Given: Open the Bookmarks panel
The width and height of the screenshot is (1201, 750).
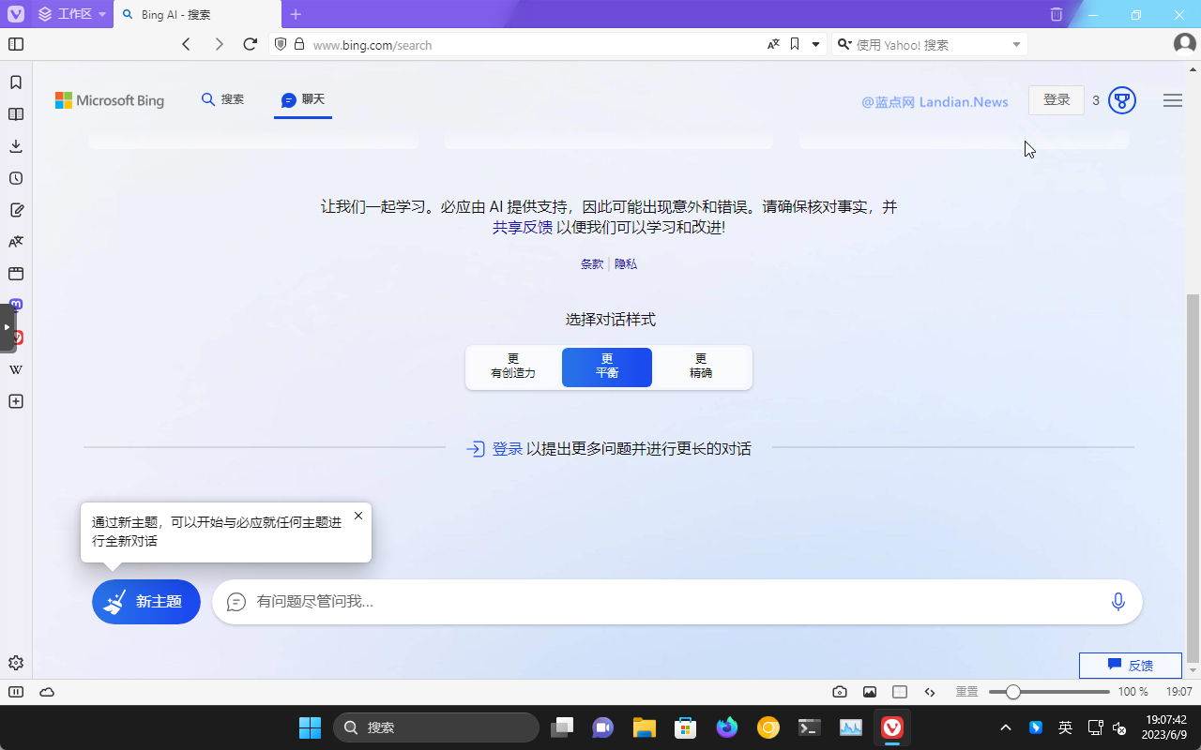Looking at the screenshot, I should [x=16, y=82].
